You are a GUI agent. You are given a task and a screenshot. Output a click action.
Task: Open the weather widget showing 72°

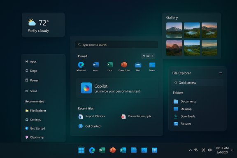[43, 25]
